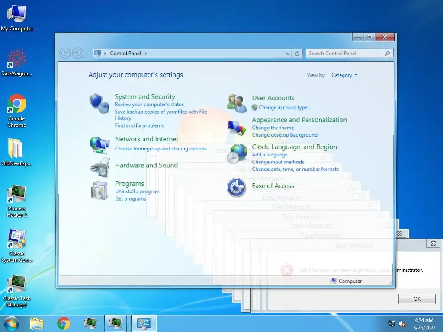This screenshot has width=443, height=332.
Task: Open the Windows Start button
Action: click(11, 323)
